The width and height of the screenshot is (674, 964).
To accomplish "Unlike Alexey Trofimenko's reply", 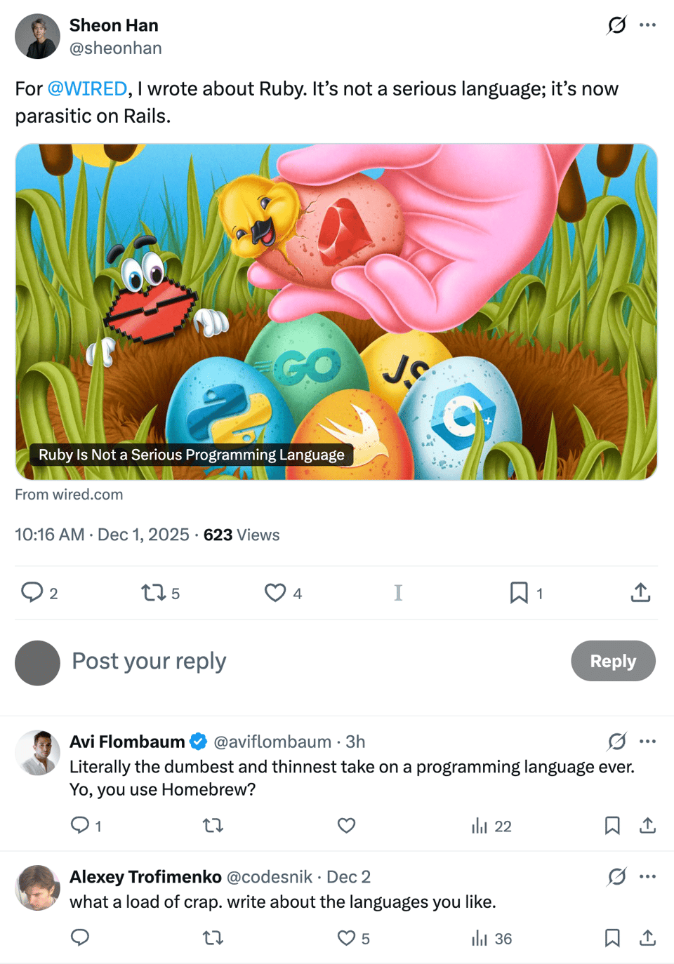I will [345, 937].
